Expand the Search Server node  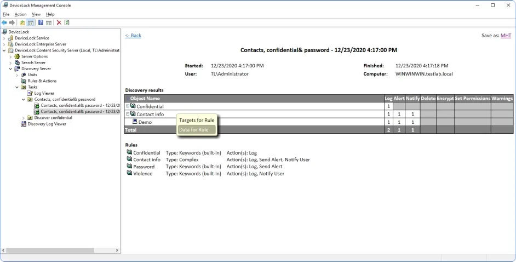pos(10,62)
